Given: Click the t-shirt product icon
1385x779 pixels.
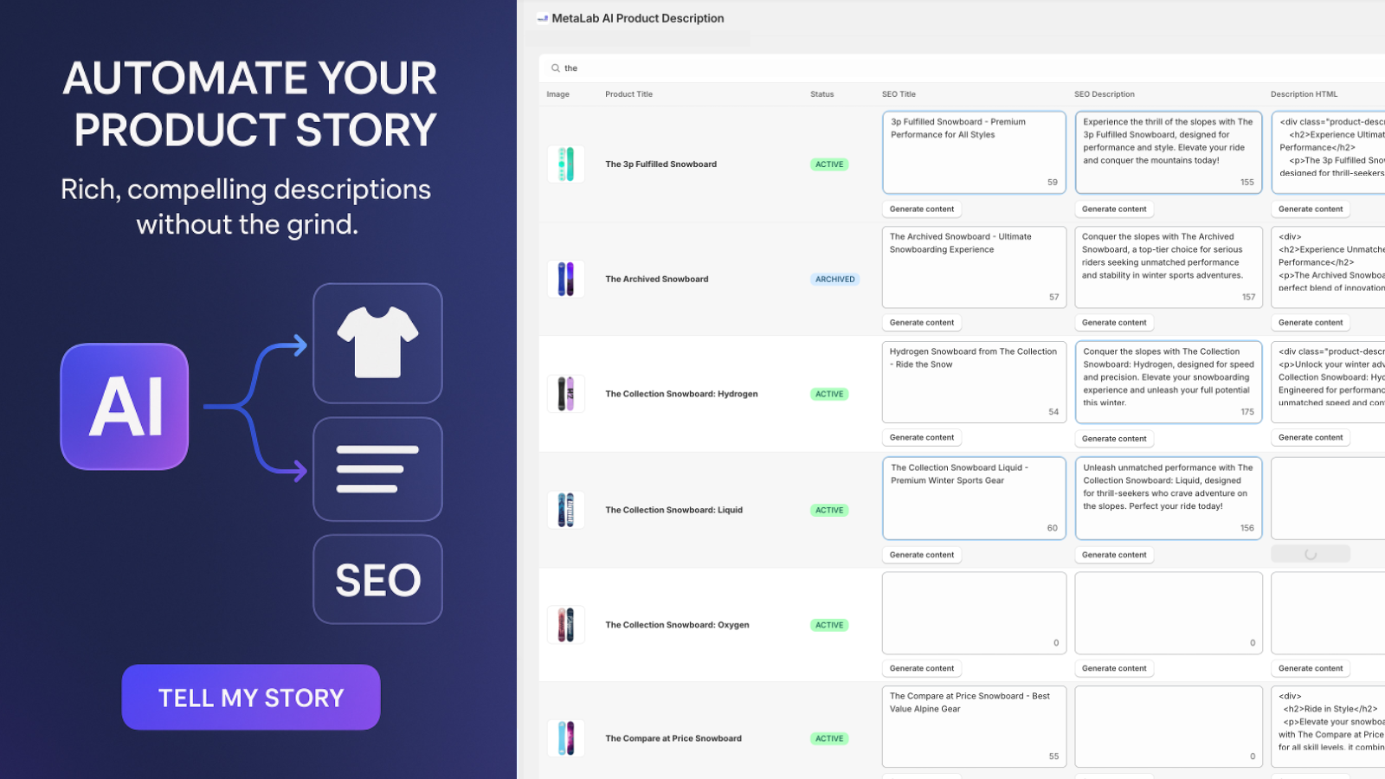Looking at the screenshot, I should click(377, 343).
